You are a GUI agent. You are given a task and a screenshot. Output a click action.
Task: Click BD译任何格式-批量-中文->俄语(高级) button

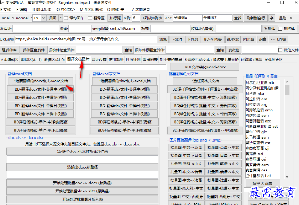(205, 106)
